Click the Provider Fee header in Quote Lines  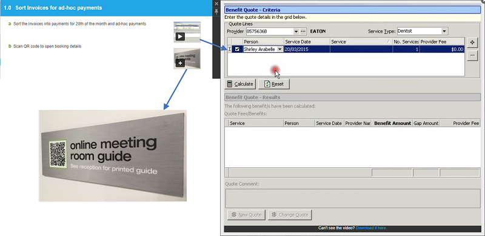[x=442, y=41]
